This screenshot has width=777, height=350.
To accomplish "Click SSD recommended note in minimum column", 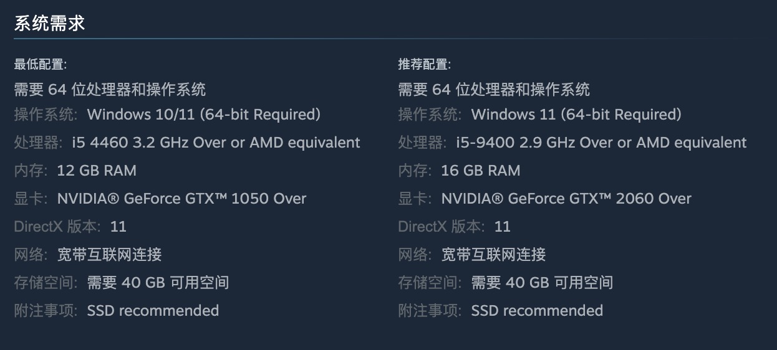I will (x=153, y=311).
